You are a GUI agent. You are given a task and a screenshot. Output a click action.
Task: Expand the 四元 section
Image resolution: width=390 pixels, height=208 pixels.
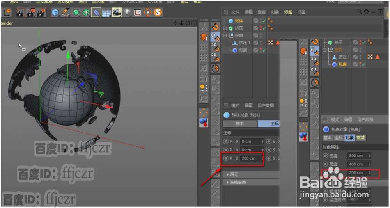point(228,174)
